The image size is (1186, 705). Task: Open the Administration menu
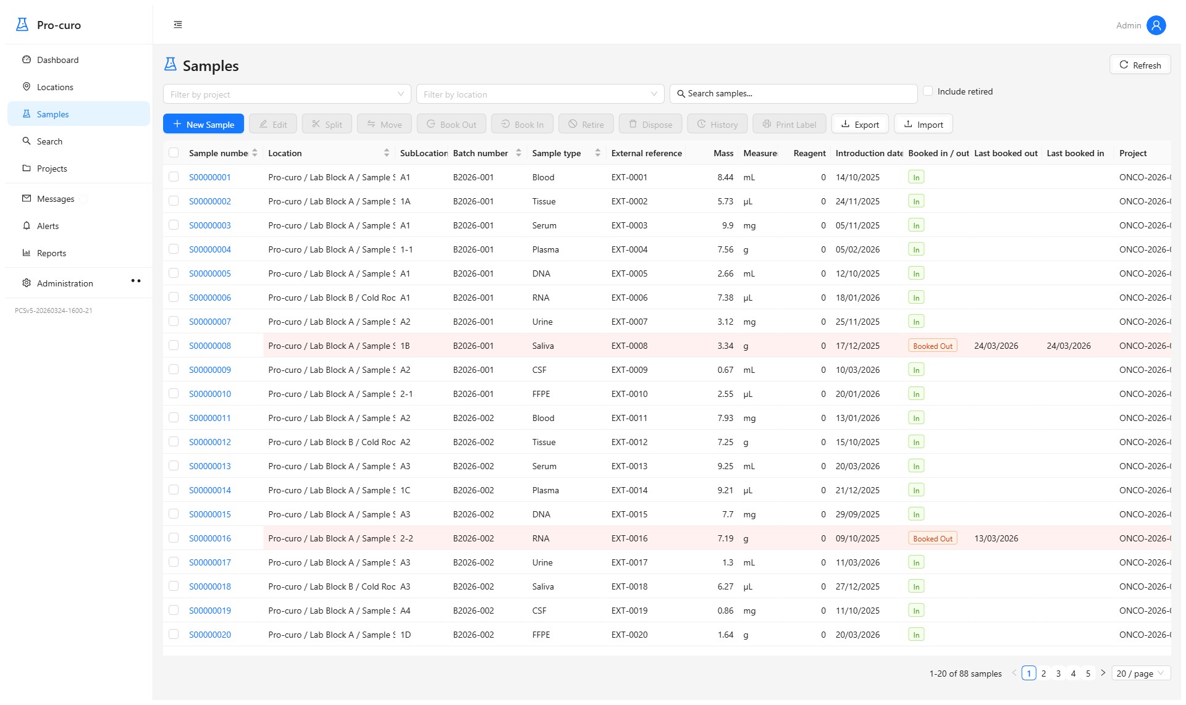tap(64, 283)
